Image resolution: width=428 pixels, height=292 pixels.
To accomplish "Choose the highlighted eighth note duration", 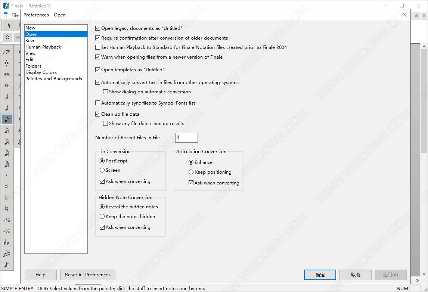I will click(x=7, y=119).
